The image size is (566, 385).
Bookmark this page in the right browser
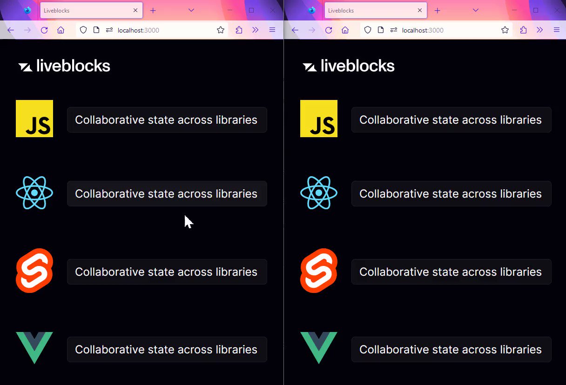pyautogui.click(x=505, y=30)
